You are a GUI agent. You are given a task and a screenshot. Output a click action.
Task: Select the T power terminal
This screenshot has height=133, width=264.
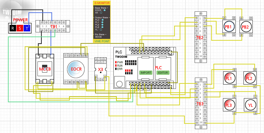(27, 28)
